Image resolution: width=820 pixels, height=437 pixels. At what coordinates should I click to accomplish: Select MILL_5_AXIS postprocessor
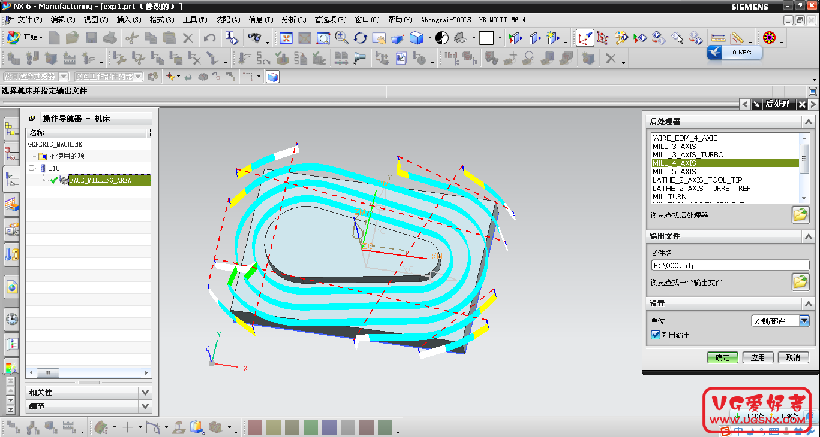[x=725, y=171]
